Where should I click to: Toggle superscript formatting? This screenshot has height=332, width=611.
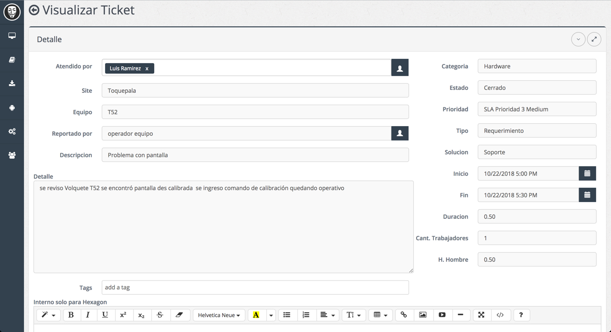point(123,315)
